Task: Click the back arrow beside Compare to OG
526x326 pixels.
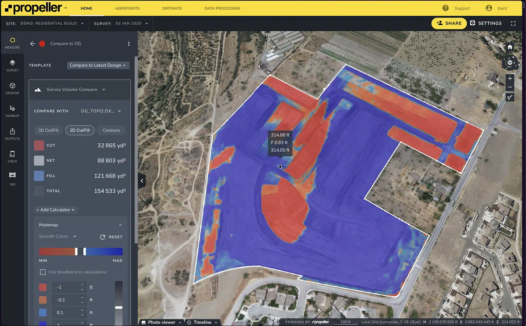Action: coord(33,43)
